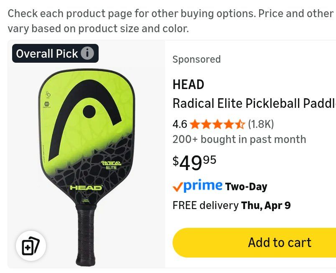This screenshot has width=336, height=273.
Task: Click the $49.95 price
Action: [x=194, y=163]
